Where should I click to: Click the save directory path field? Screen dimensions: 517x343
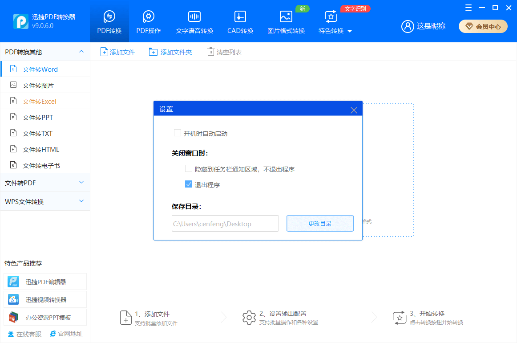225,224
